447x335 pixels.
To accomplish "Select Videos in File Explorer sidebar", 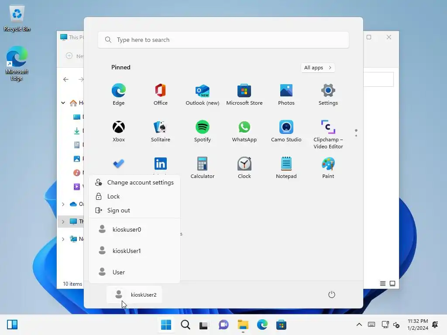I will point(78,187).
